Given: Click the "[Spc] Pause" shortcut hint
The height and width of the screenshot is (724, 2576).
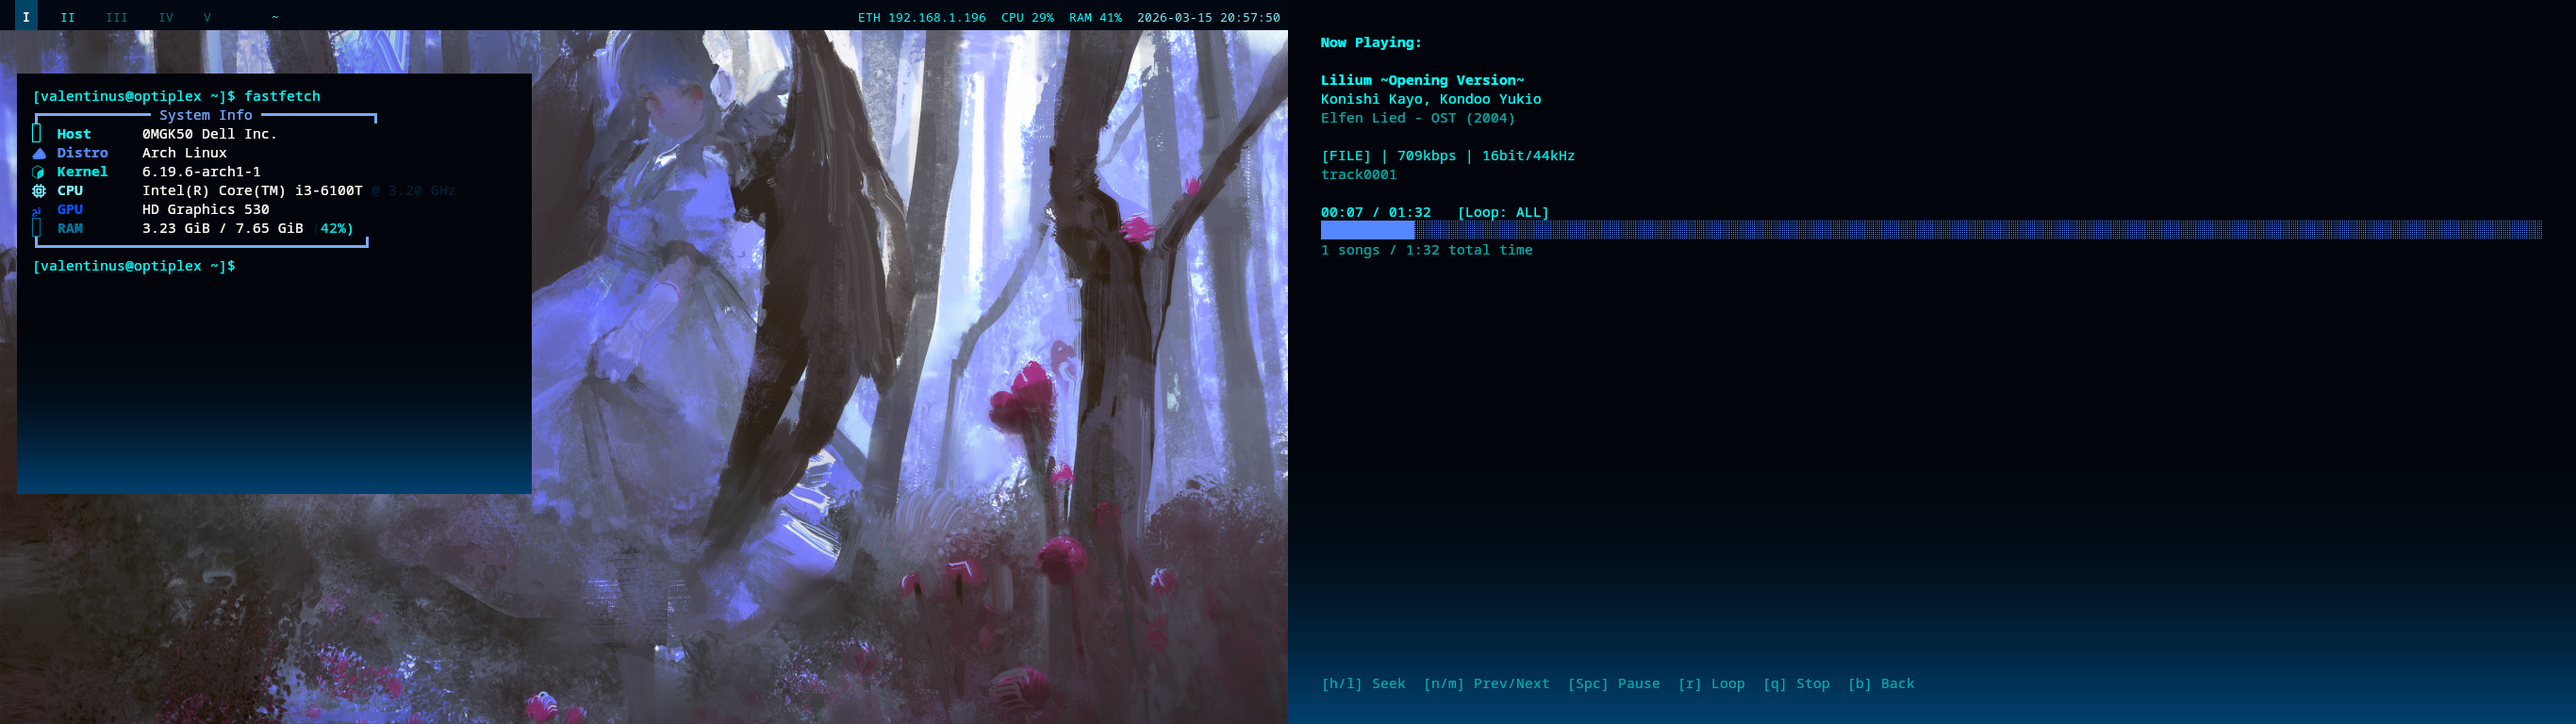Looking at the screenshot, I should tap(1613, 684).
